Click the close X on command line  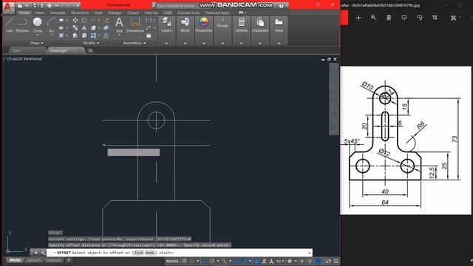click(35, 253)
